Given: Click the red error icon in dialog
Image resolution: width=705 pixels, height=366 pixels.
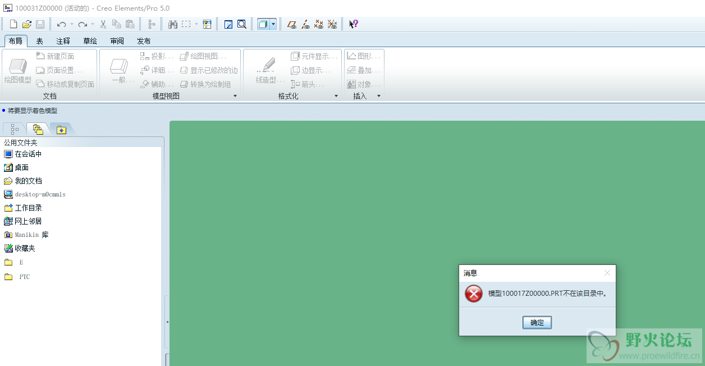Looking at the screenshot, I should (474, 294).
